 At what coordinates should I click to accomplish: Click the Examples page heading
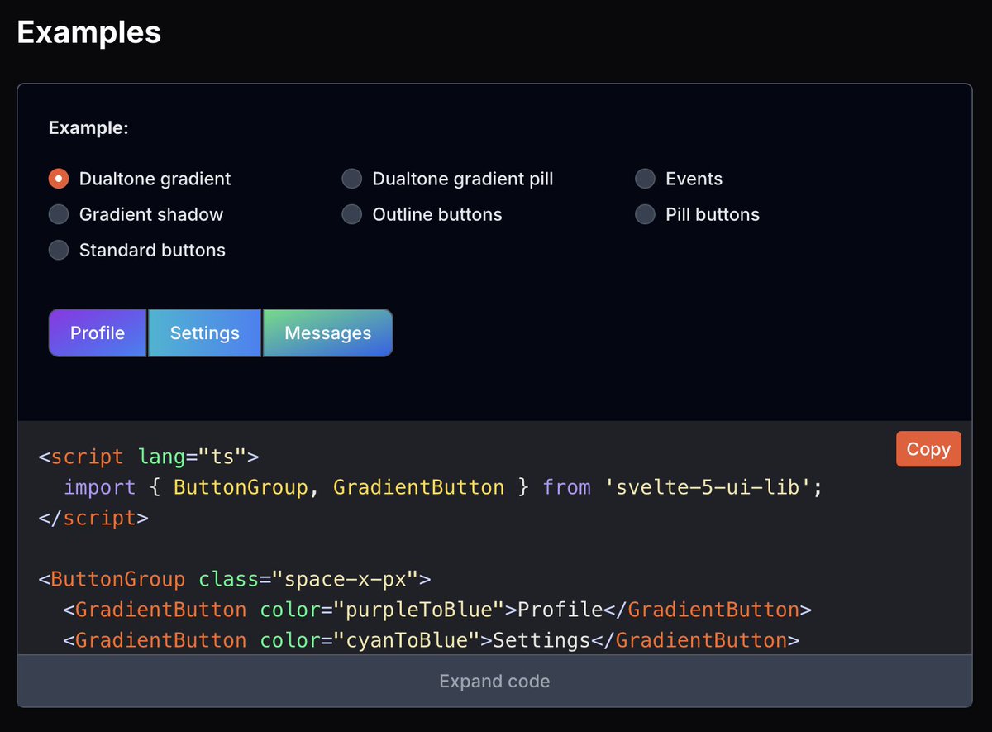[88, 31]
